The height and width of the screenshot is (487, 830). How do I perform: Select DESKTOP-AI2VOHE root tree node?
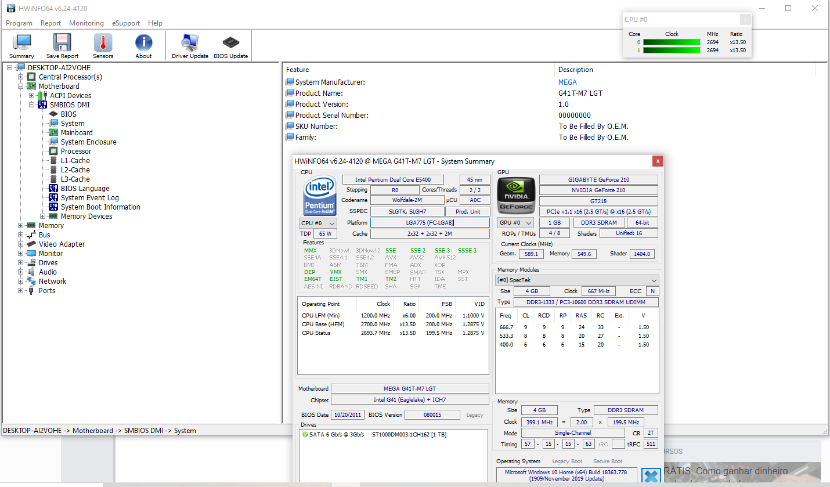(59, 67)
